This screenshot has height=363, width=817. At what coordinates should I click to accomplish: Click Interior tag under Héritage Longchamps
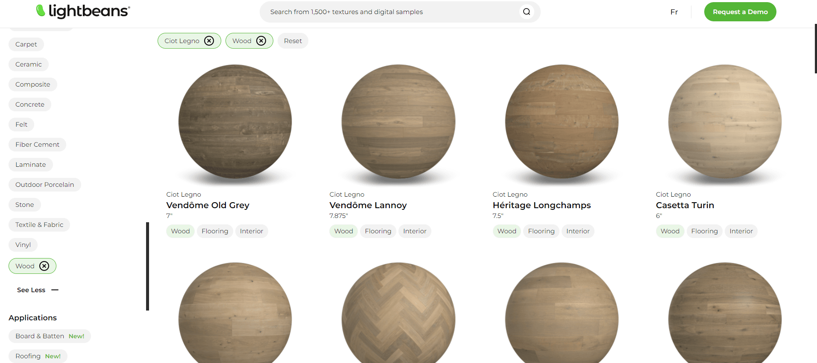point(578,231)
